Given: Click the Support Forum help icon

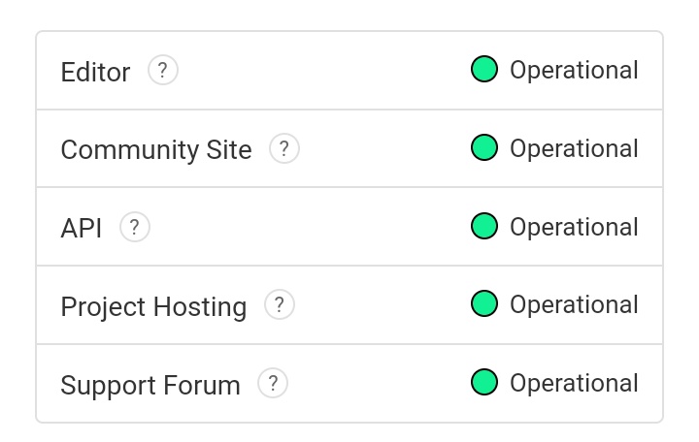Looking at the screenshot, I should click(273, 383).
